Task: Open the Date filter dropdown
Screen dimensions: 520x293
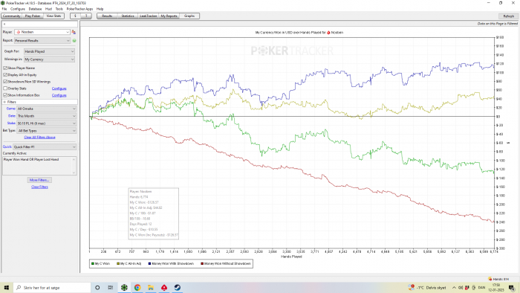Action: tap(46, 116)
